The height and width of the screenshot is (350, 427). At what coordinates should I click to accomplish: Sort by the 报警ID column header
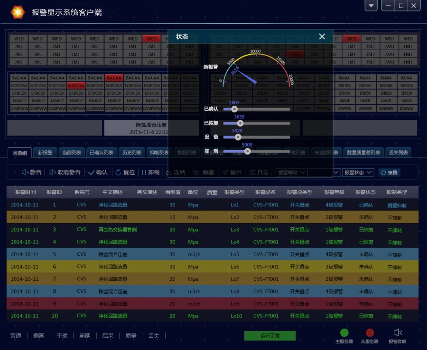click(54, 192)
